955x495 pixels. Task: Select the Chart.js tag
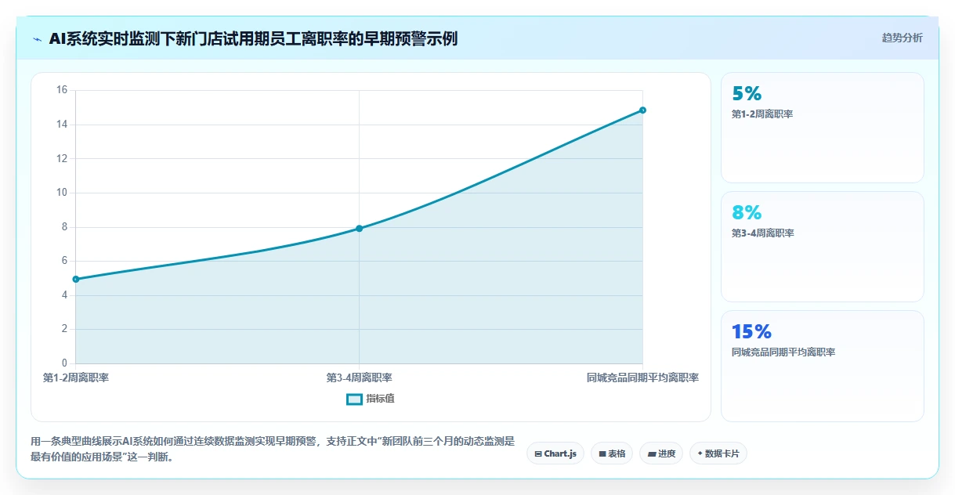[x=555, y=453]
